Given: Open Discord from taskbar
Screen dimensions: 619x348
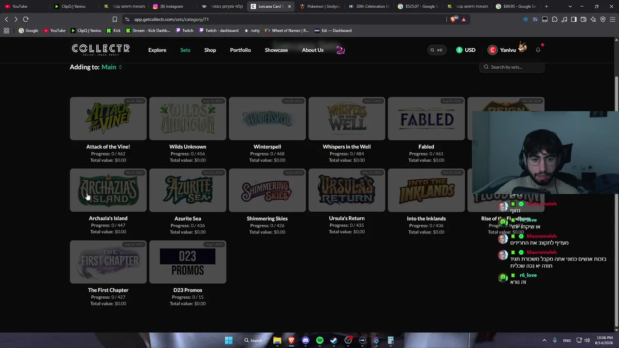Looking at the screenshot, I should (x=306, y=340).
